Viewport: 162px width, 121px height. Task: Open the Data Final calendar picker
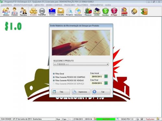coord(106,83)
